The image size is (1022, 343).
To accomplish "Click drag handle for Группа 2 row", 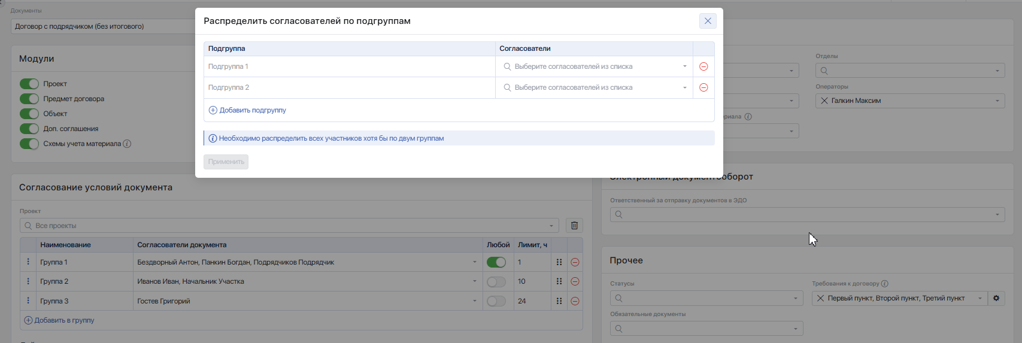I will (559, 281).
